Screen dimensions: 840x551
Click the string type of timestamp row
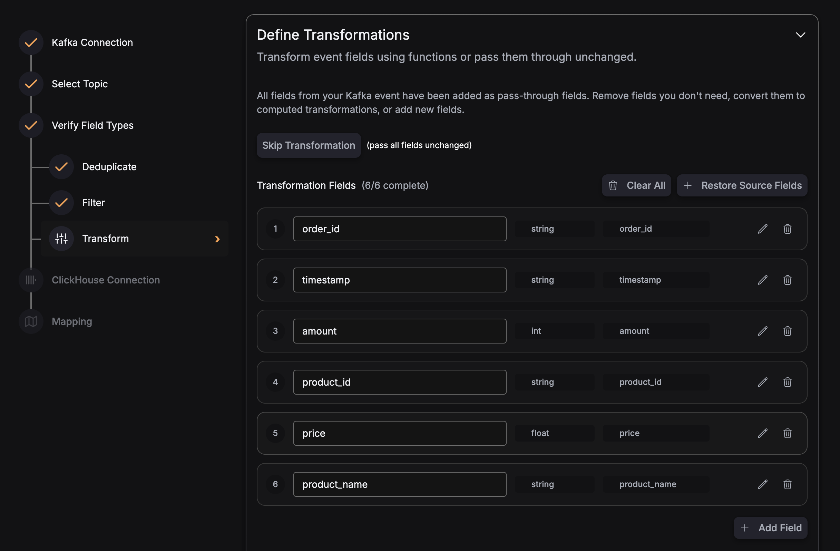(555, 280)
